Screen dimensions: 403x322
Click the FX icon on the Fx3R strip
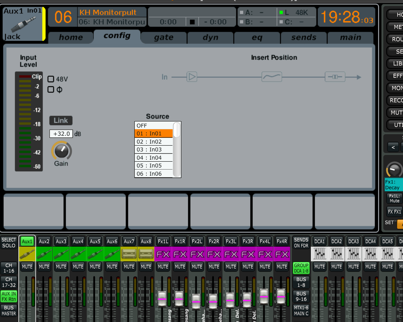248,254
